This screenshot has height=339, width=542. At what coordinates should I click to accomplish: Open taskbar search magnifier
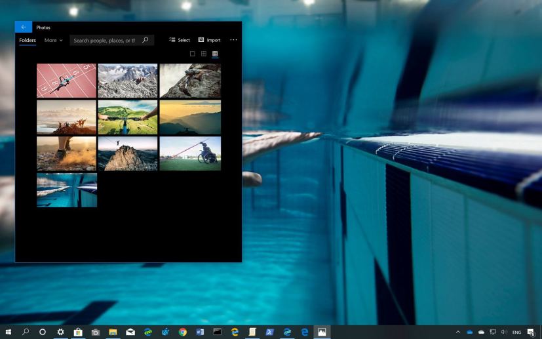pyautogui.click(x=26, y=332)
